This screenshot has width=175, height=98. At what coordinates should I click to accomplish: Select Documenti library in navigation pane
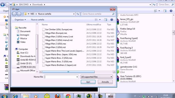[24, 31]
